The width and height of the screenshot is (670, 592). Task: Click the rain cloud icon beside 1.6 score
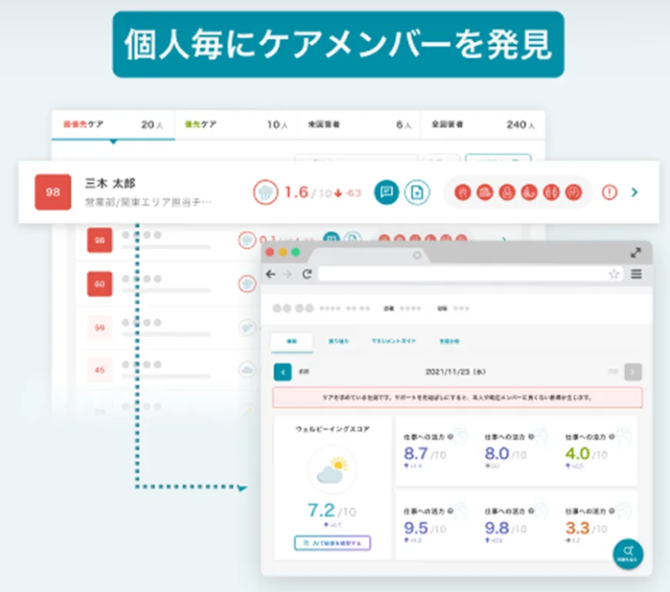265,192
